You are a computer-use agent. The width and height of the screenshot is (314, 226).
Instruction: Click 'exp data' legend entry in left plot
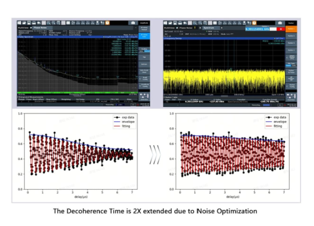point(124,117)
